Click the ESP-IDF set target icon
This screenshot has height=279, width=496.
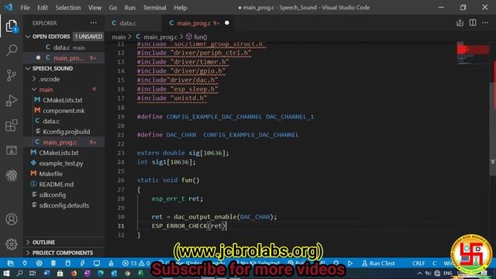39,263
